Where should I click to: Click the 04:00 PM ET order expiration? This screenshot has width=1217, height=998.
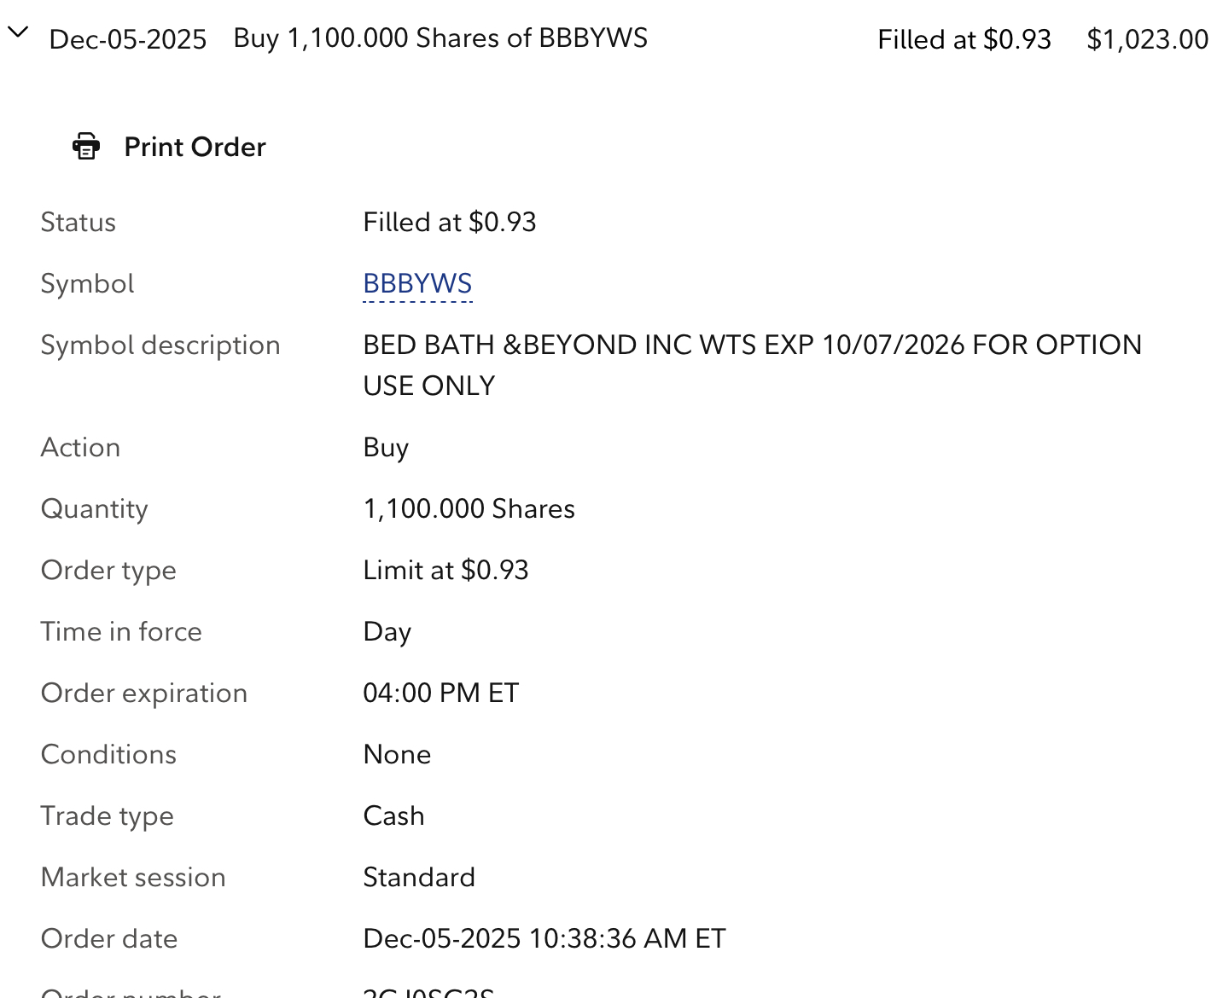440,693
